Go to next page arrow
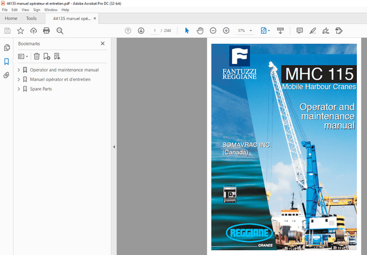Screen dimensions: 367x255 141,31
